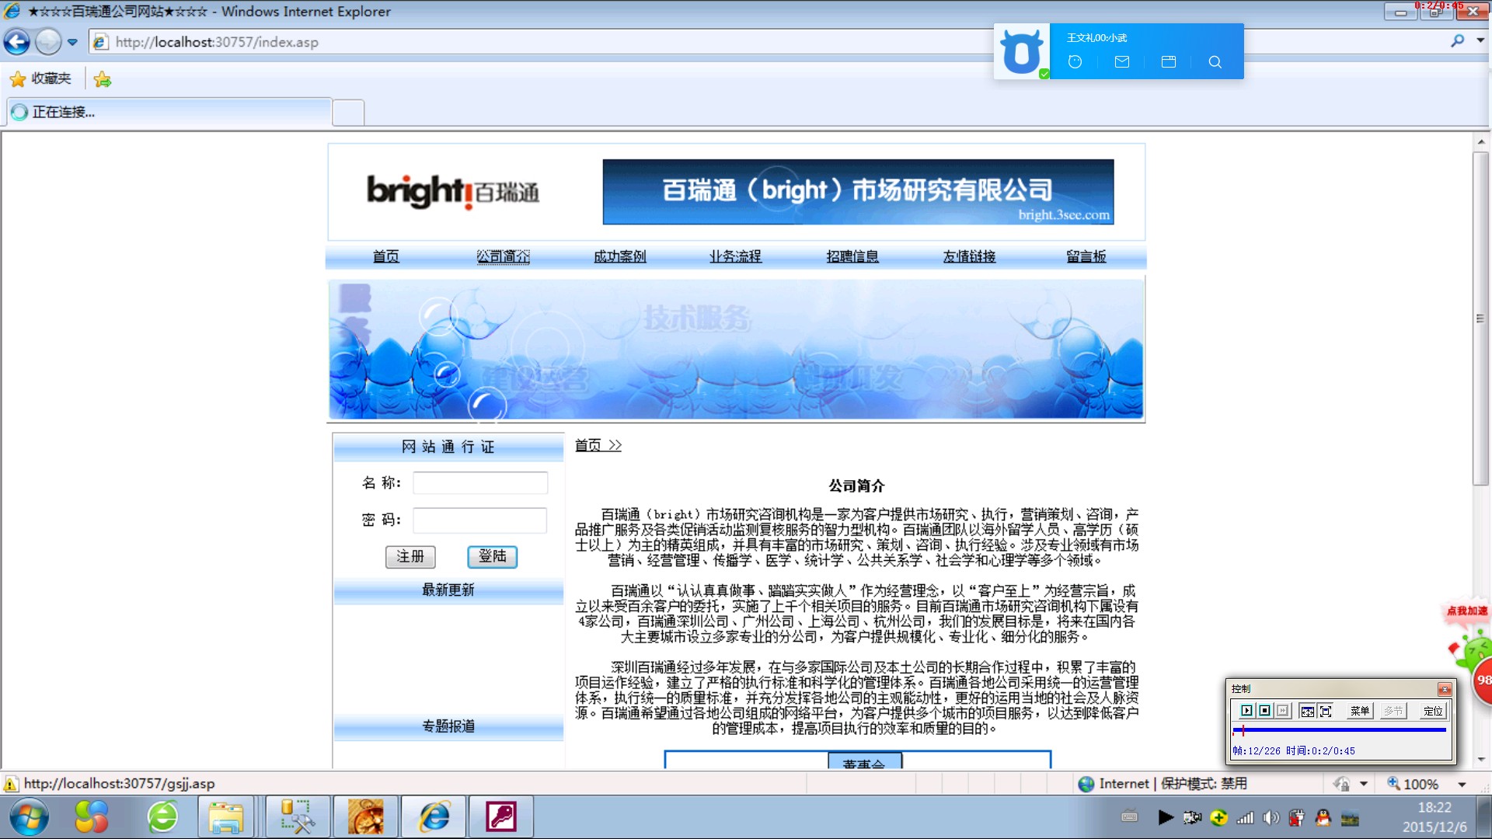Click the fullscreen icon in 控制 panel
The width and height of the screenshot is (1492, 839).
pos(1326,711)
